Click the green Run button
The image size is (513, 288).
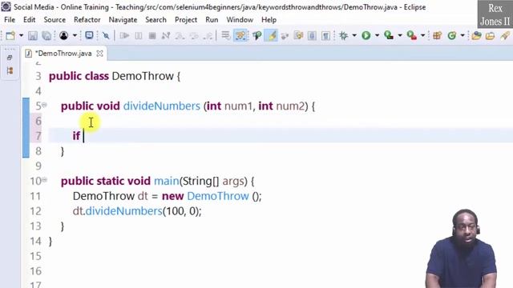coord(366,35)
